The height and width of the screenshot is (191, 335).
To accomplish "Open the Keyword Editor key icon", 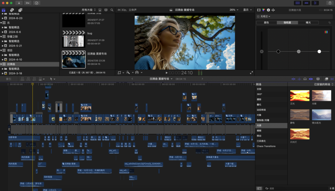I will point(28,3).
